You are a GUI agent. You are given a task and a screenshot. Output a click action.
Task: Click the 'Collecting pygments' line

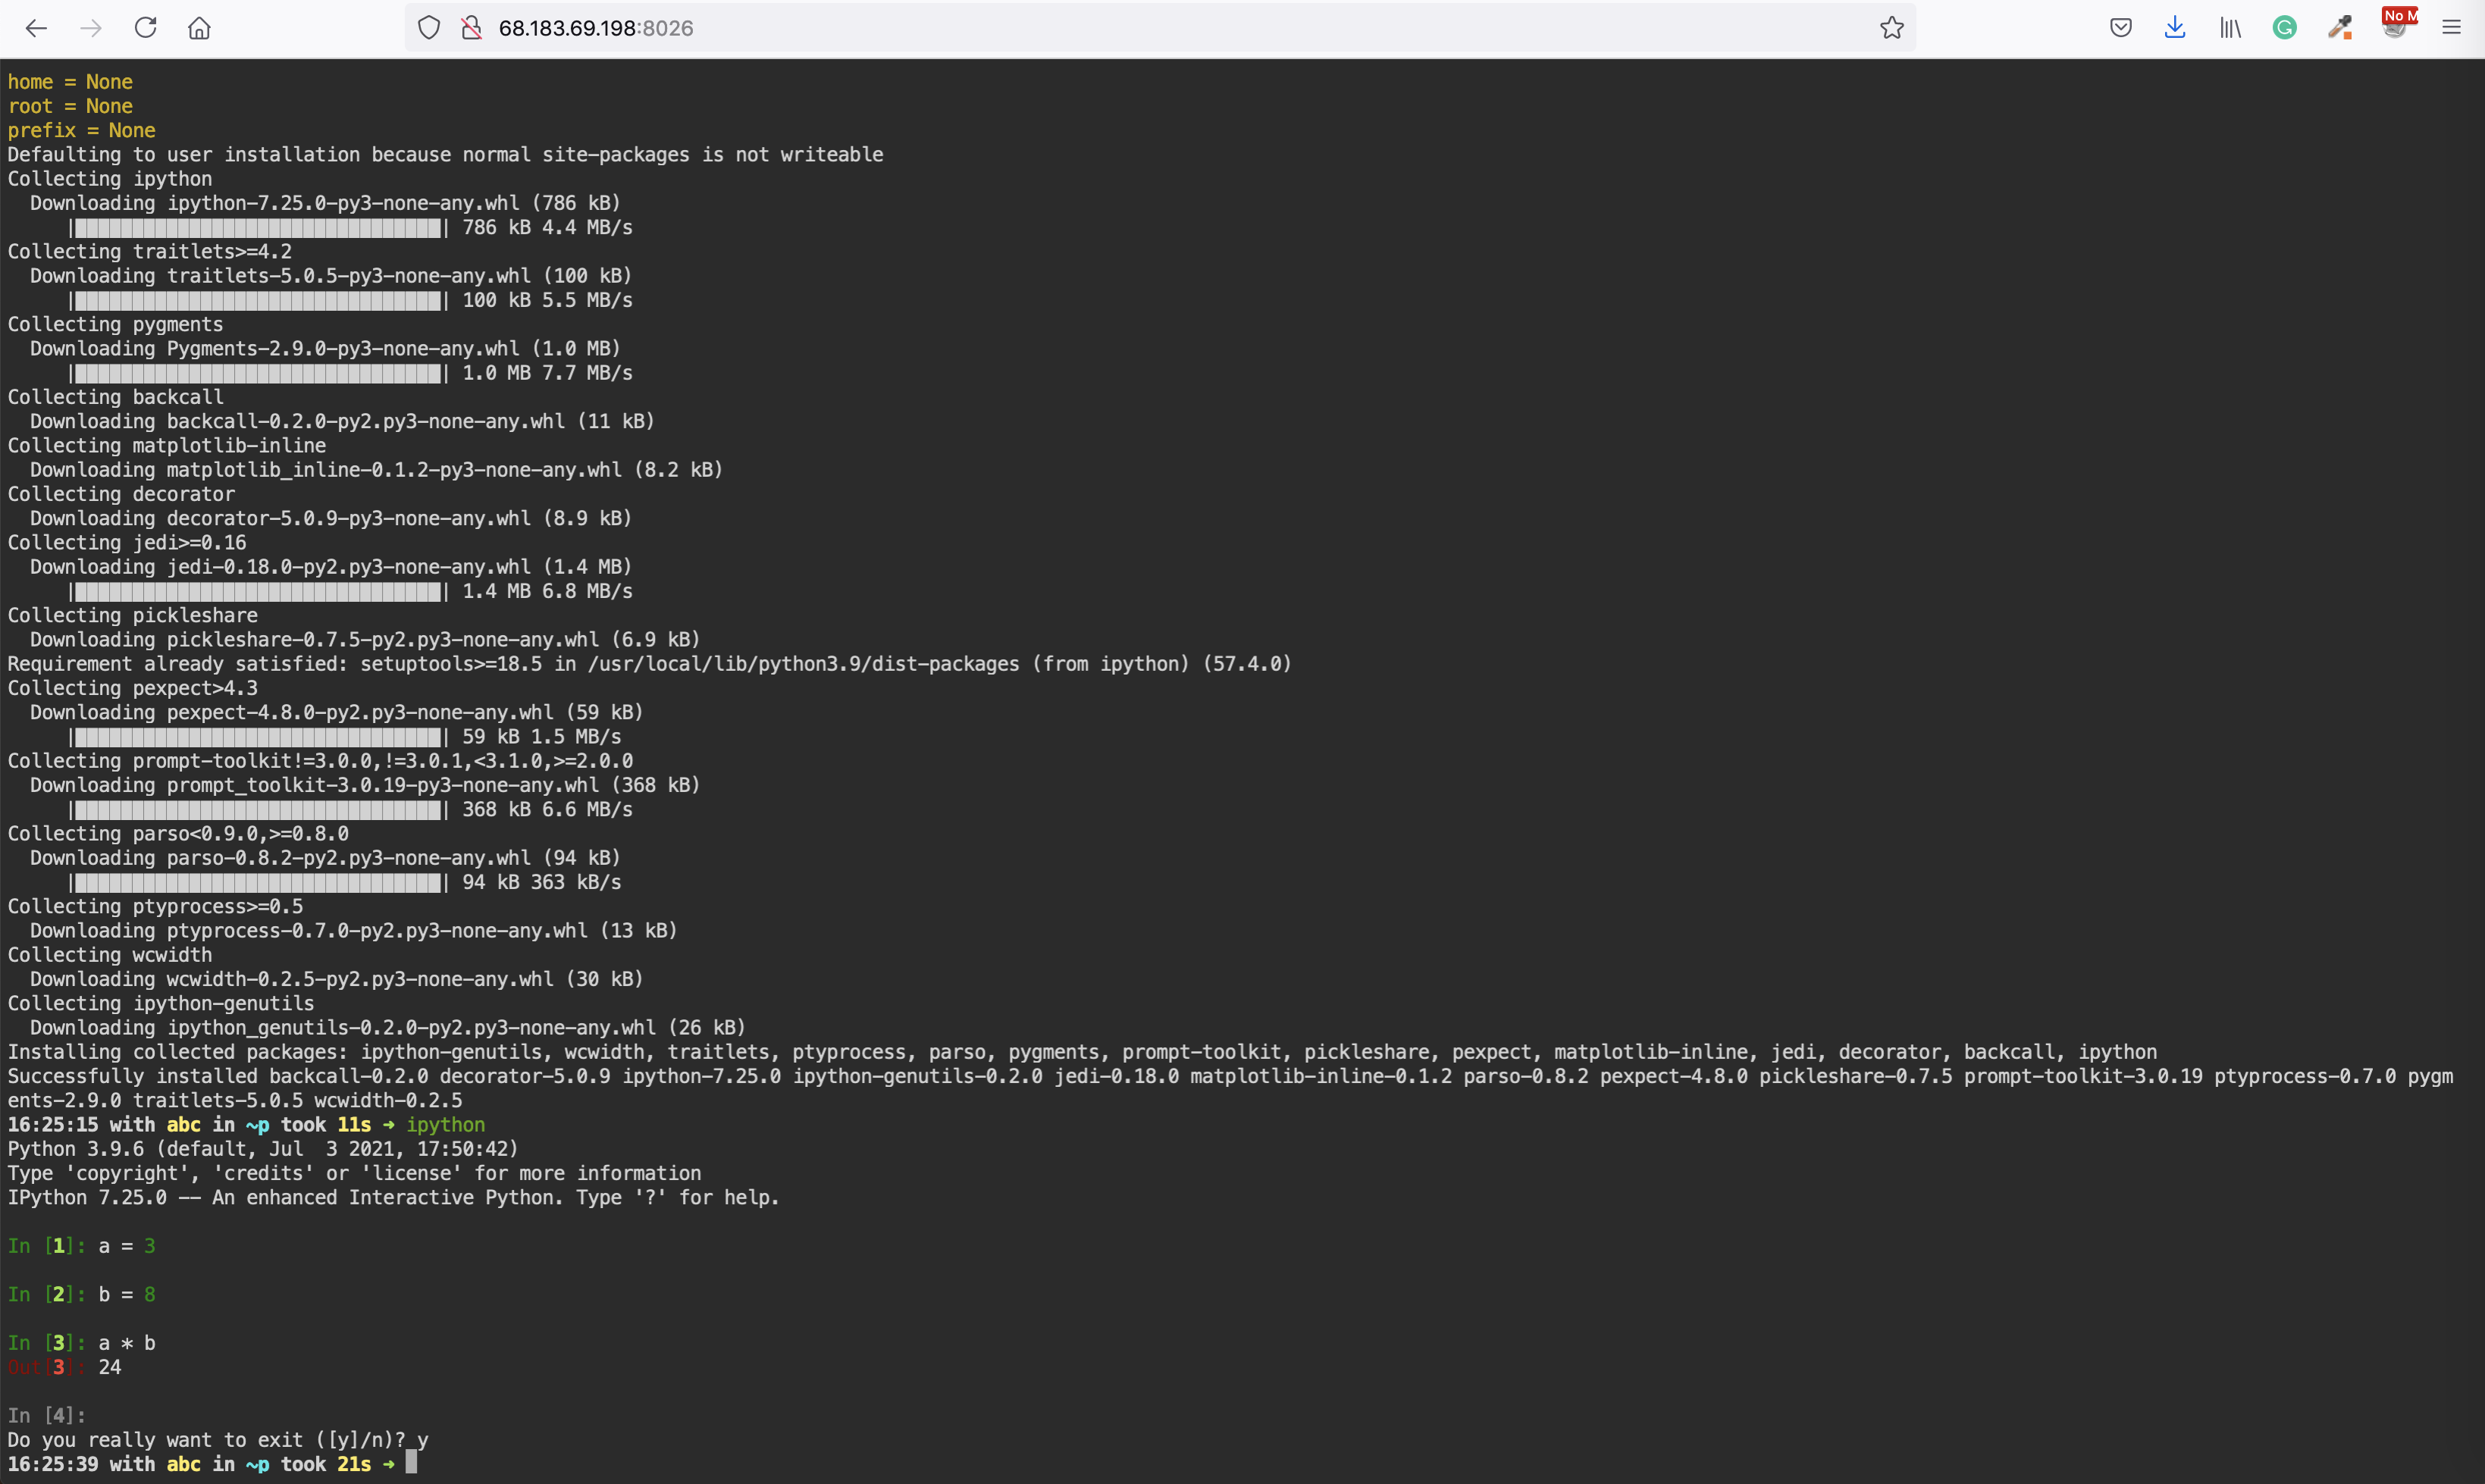tap(116, 324)
